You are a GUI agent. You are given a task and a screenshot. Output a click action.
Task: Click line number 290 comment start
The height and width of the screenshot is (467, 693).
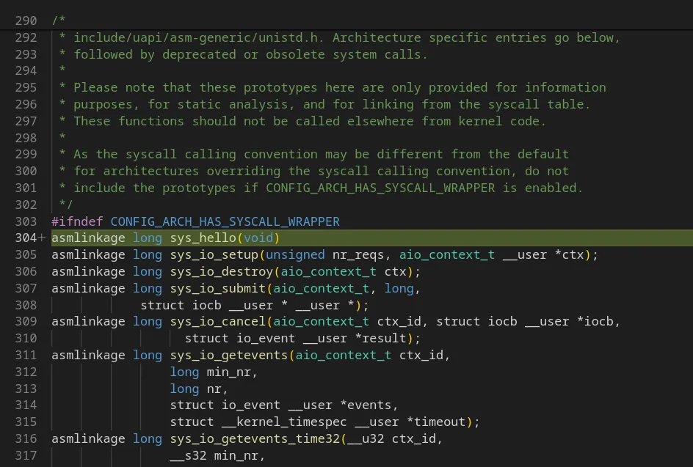pos(26,21)
